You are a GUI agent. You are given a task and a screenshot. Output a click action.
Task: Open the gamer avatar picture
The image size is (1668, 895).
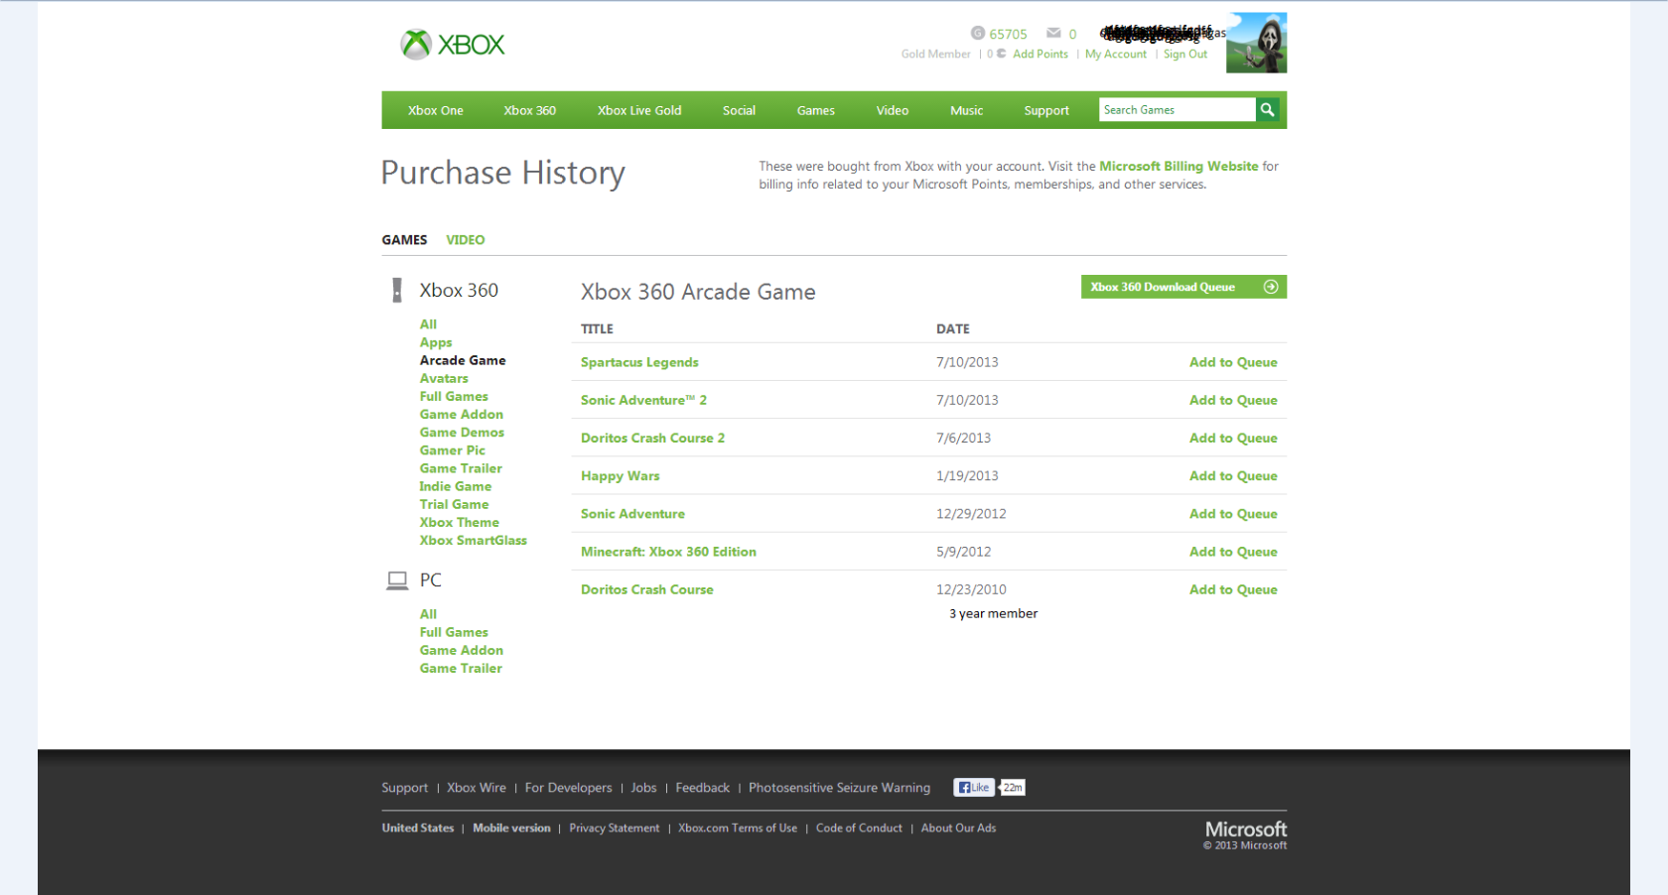(x=1256, y=43)
